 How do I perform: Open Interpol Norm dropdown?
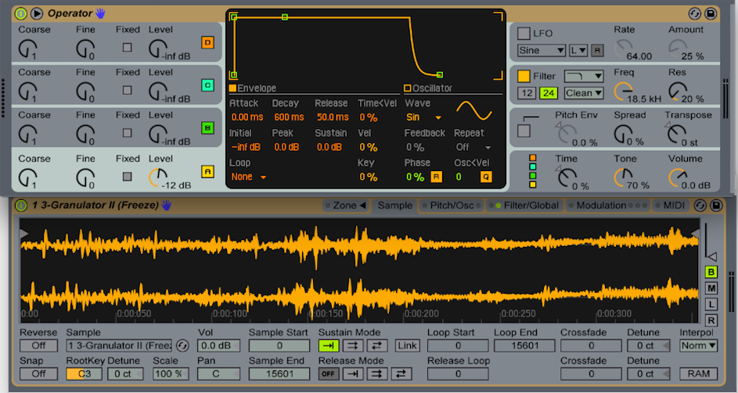click(698, 346)
